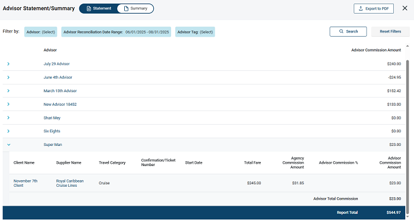The width and height of the screenshot is (414, 221).
Task: Click the Supplier Name column header
Action: 69,162
